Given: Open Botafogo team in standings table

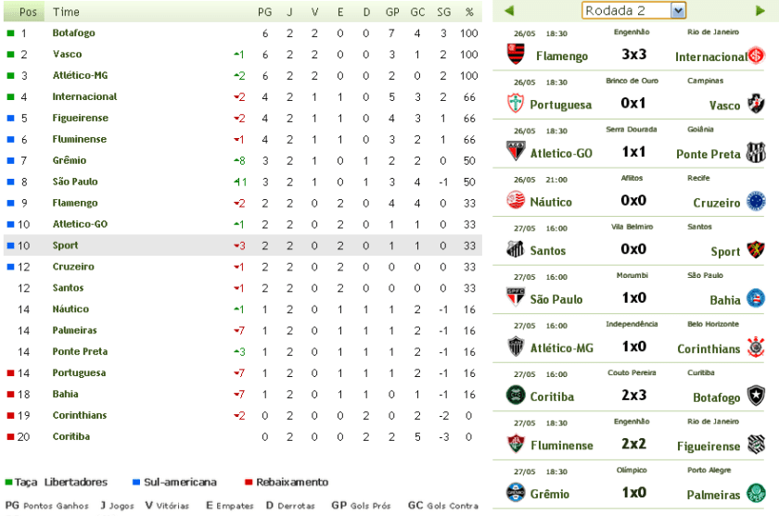Looking at the screenshot, I should (x=73, y=32).
